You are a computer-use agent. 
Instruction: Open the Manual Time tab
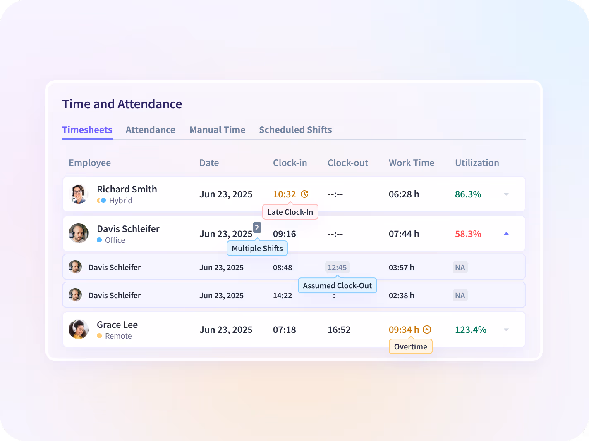218,130
